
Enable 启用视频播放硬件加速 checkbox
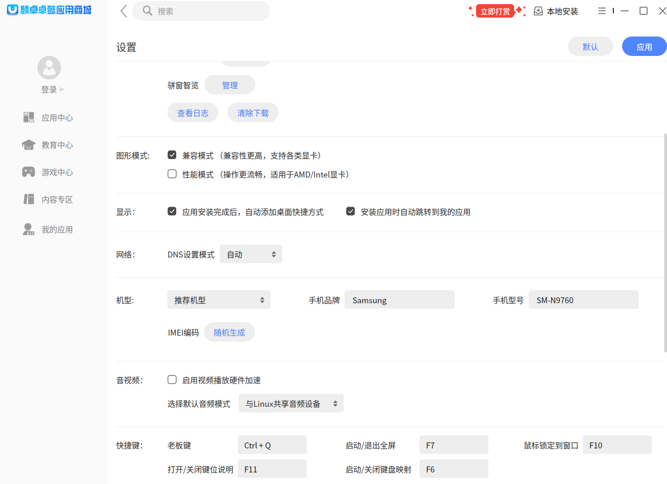[x=172, y=380]
